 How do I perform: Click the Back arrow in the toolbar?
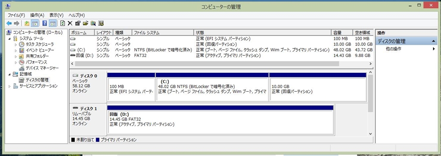pos(9,23)
